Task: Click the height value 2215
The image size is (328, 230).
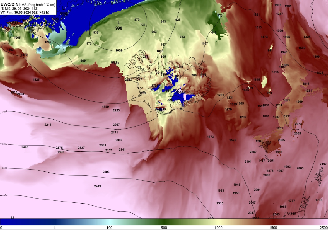Action: coord(48,125)
